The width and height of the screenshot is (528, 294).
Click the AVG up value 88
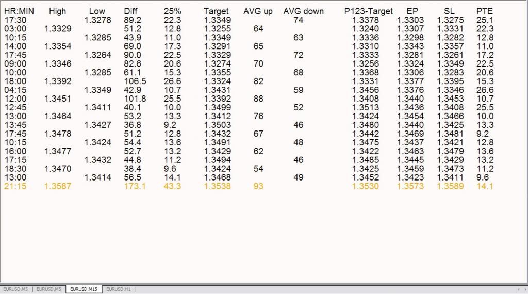(x=258, y=99)
